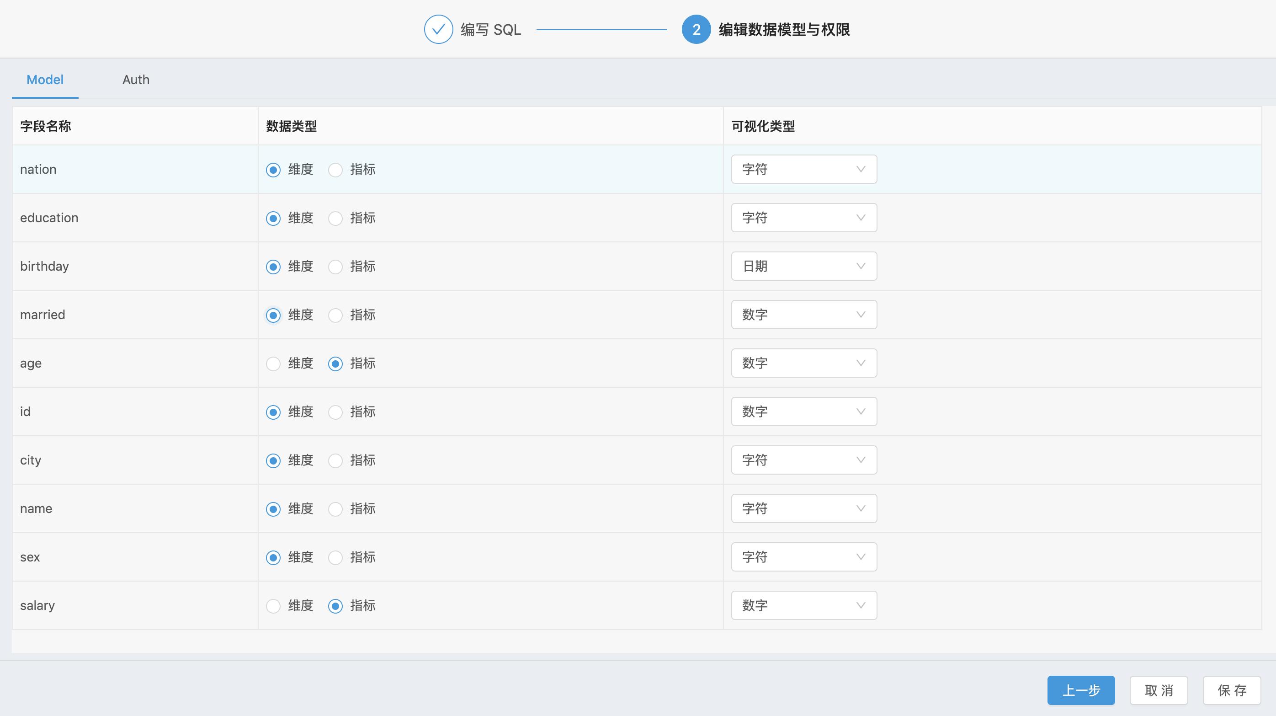Switch to the Auth tab
Screen dimensions: 1276x716
136,79
